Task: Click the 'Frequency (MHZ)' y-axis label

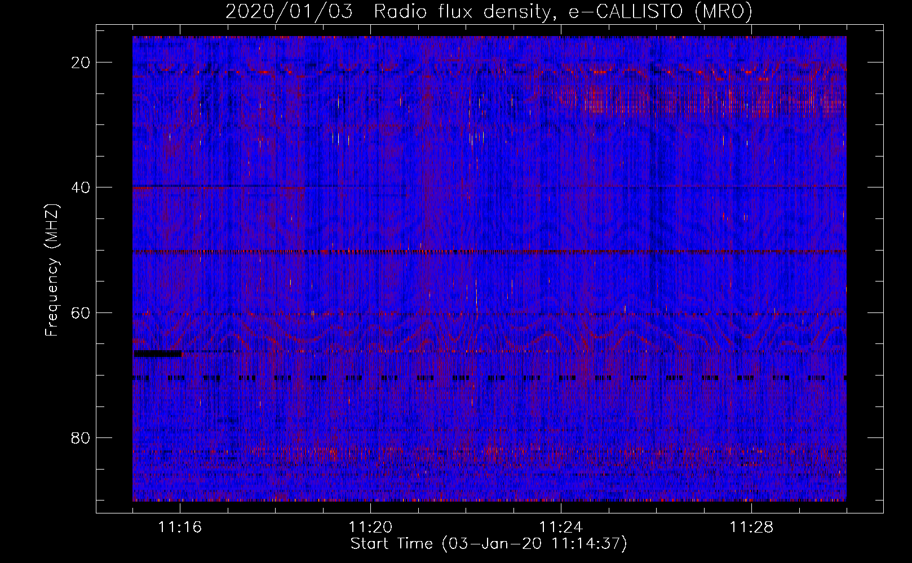Action: coord(52,270)
